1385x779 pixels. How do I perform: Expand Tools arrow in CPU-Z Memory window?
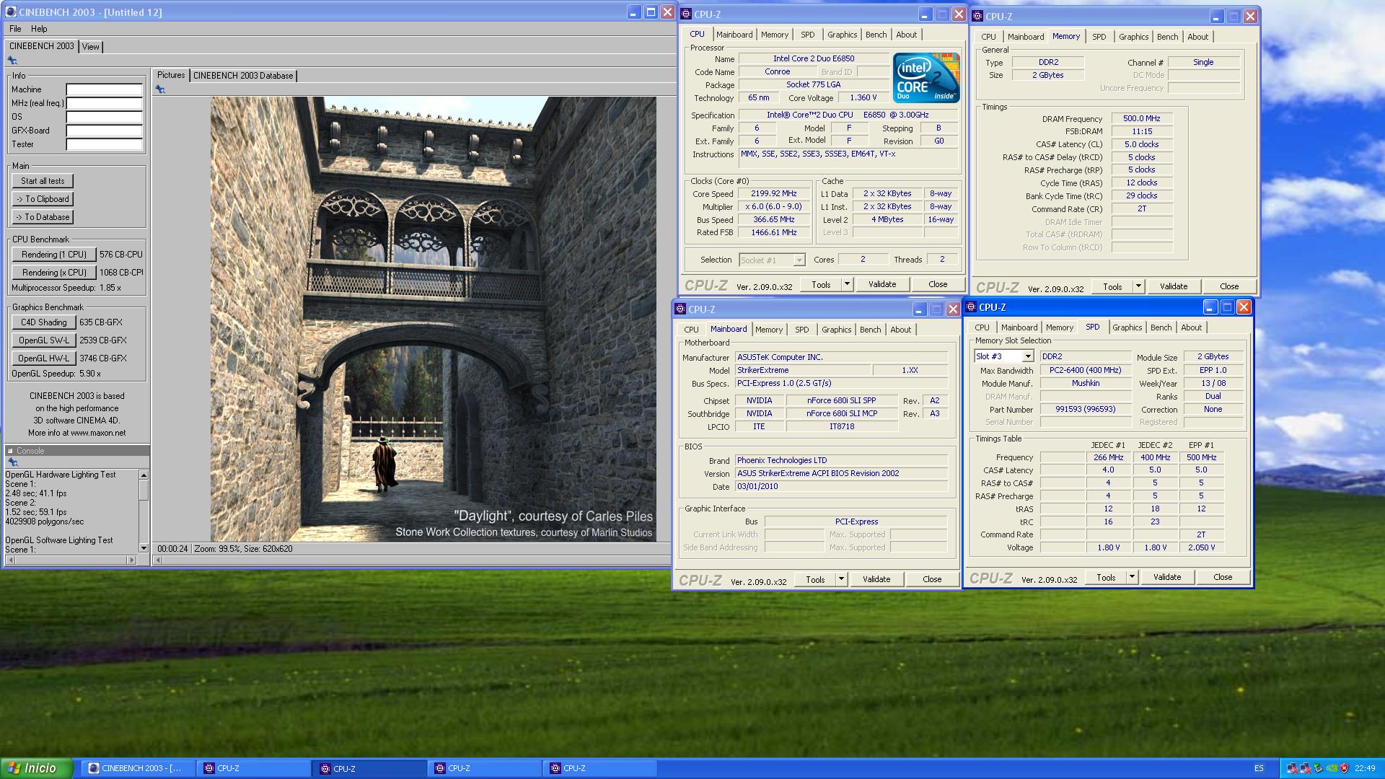1138,286
